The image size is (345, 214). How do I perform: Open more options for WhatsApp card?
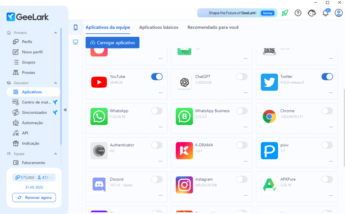tap(161, 127)
